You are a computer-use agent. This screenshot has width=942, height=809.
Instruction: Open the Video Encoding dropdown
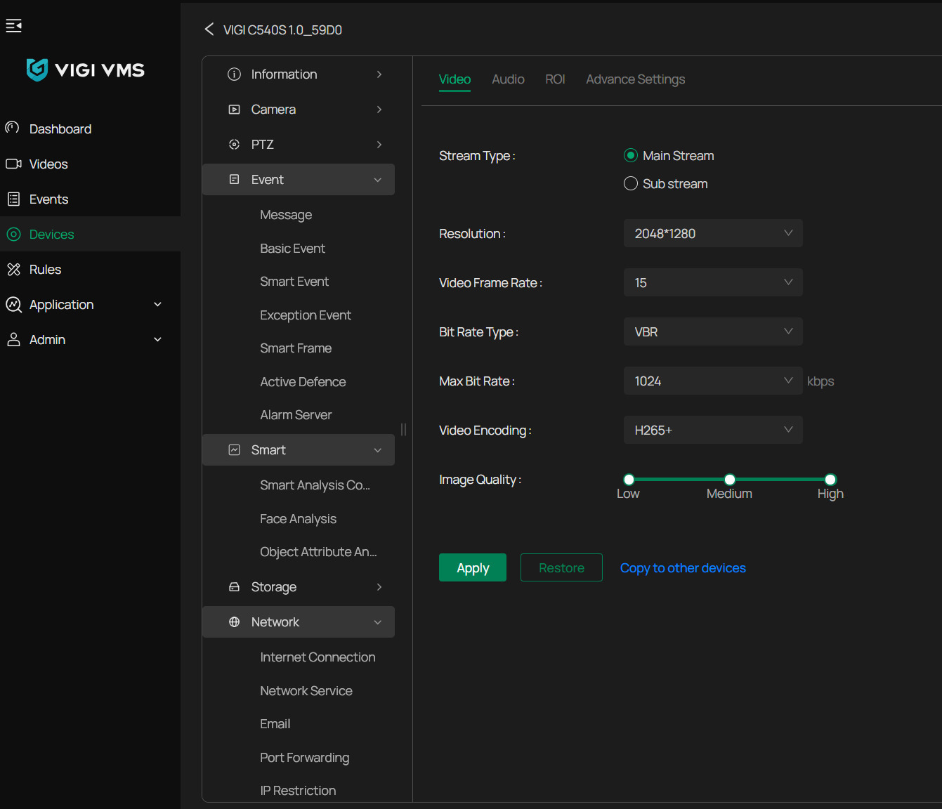pyautogui.click(x=713, y=430)
